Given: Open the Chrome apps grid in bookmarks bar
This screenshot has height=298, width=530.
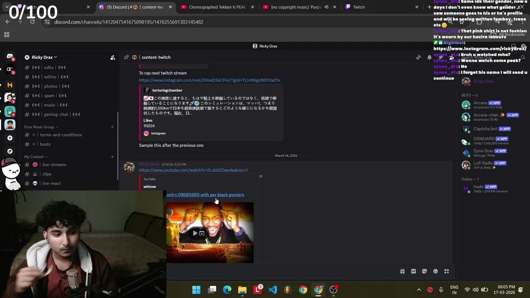Looking at the screenshot, I should click(x=7, y=35).
